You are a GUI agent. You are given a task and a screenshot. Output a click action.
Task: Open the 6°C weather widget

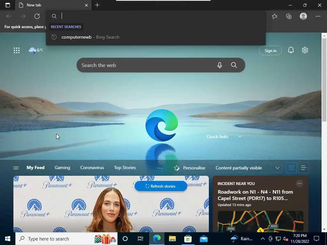[36, 50]
